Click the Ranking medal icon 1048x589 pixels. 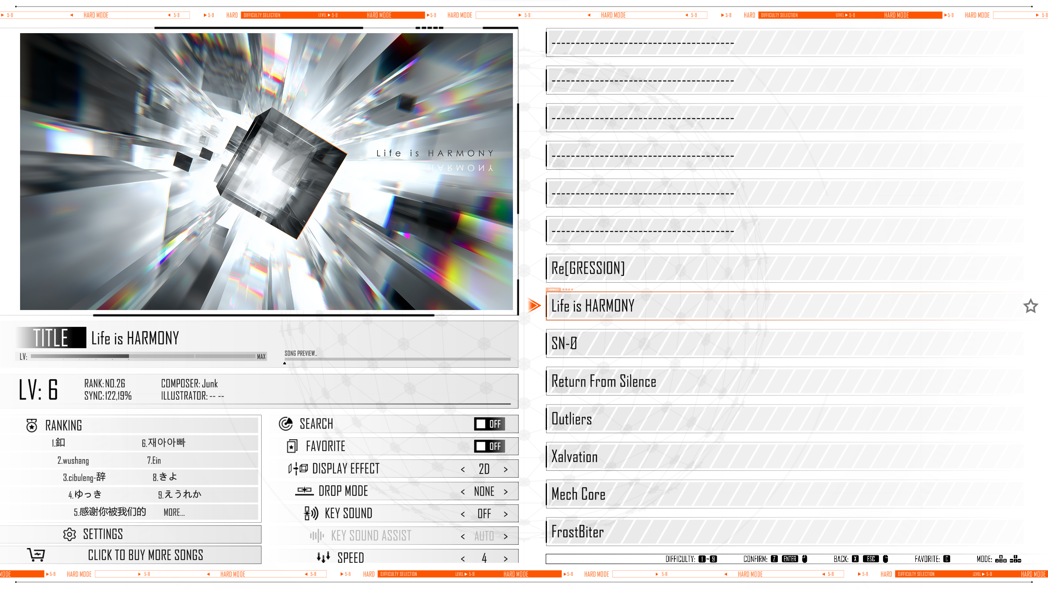click(32, 425)
